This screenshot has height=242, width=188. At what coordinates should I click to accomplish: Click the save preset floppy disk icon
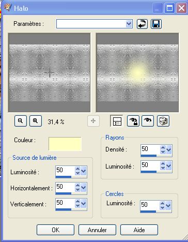156,24
